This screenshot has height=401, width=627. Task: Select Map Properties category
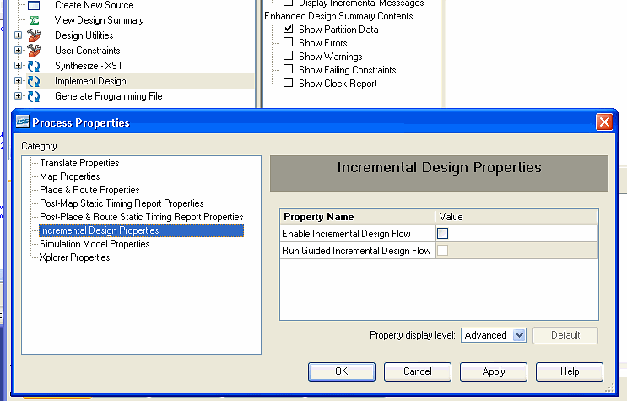click(69, 176)
